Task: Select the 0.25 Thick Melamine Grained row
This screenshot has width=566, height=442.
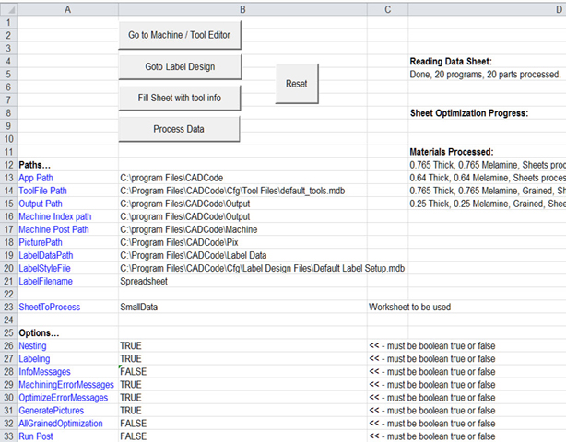Action: [488, 204]
